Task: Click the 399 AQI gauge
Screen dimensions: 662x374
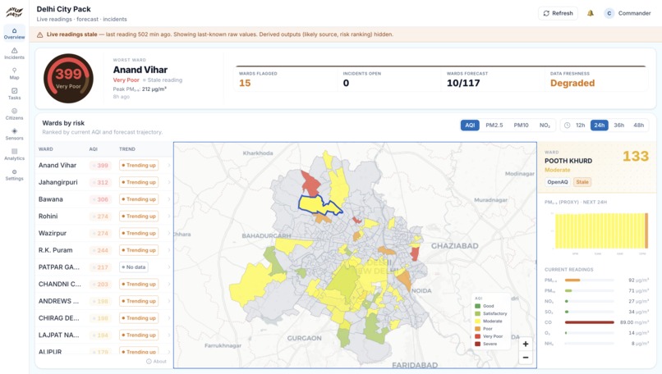Action: coord(68,79)
